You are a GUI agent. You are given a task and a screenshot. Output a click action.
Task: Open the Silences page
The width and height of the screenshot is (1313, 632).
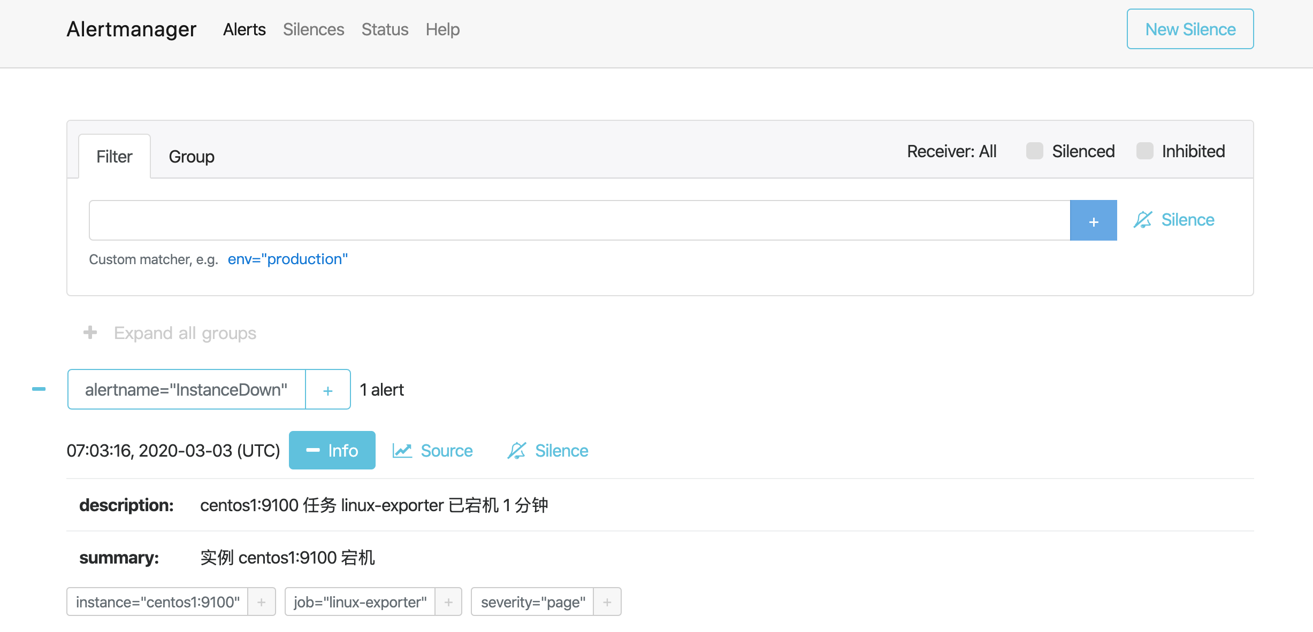click(x=314, y=29)
